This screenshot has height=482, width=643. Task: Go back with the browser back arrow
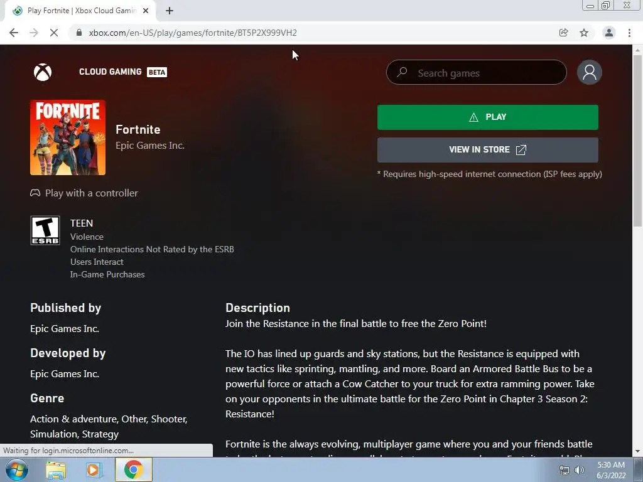pyautogui.click(x=14, y=33)
